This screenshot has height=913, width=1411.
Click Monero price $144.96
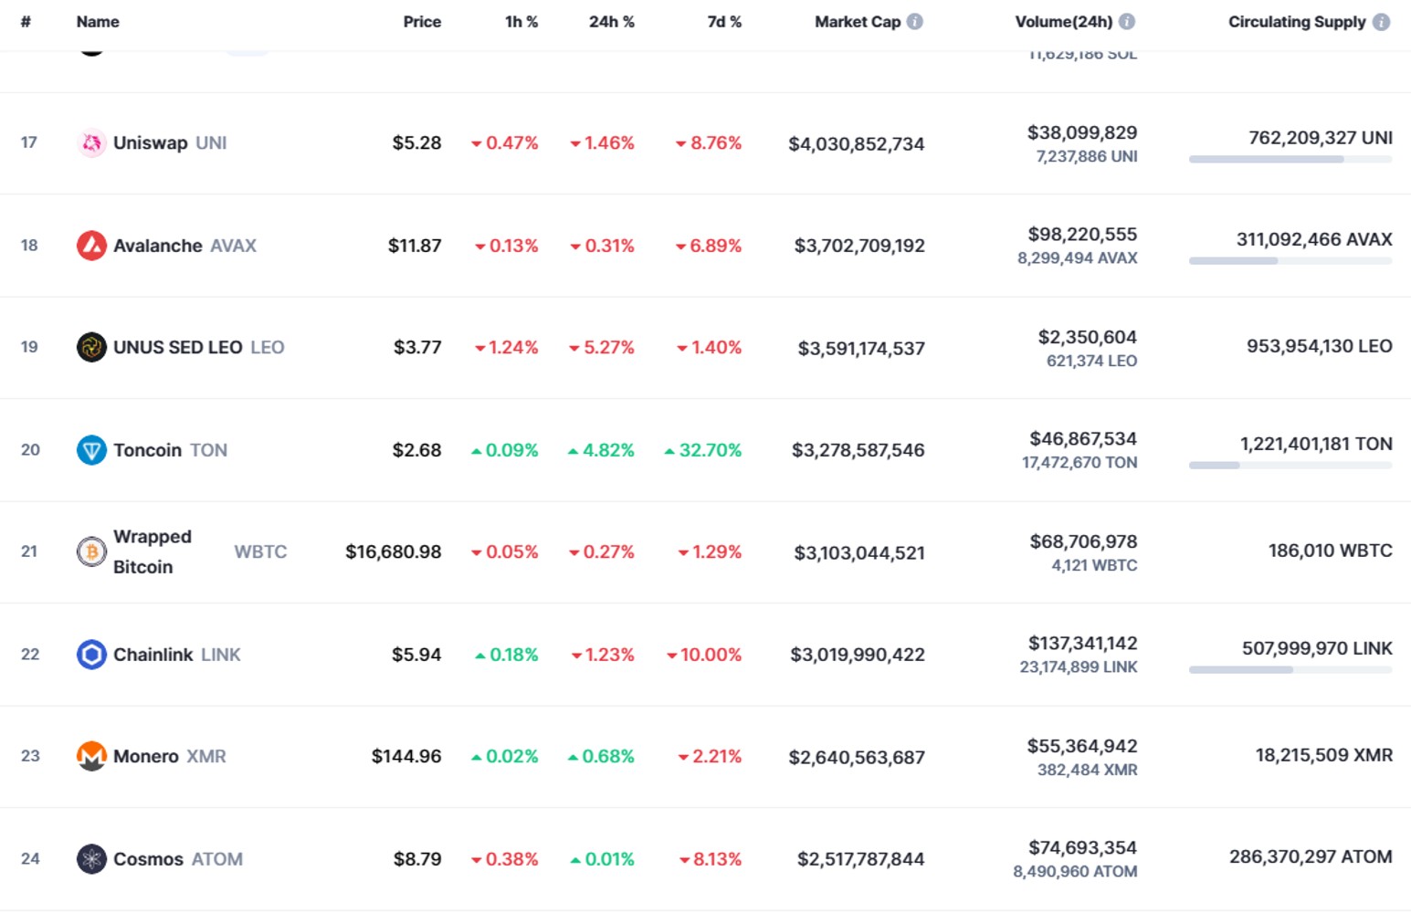pyautogui.click(x=406, y=756)
